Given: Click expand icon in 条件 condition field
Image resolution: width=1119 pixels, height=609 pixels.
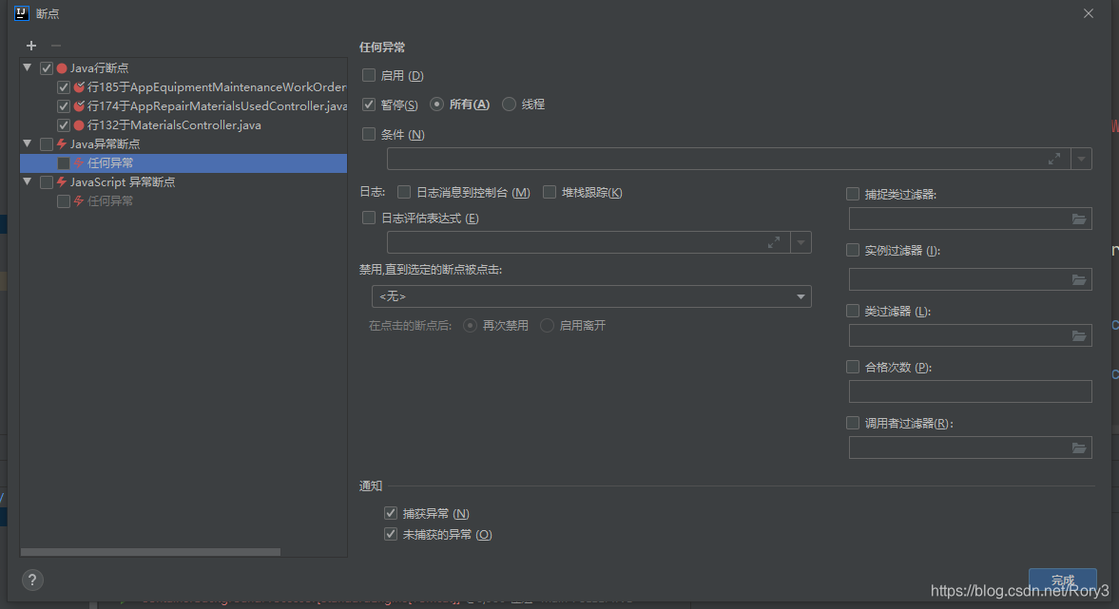Looking at the screenshot, I should 1054,159.
